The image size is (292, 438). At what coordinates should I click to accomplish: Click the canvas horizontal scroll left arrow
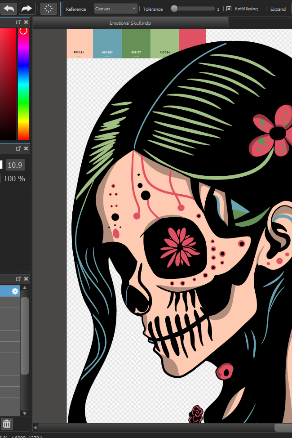click(x=35, y=427)
